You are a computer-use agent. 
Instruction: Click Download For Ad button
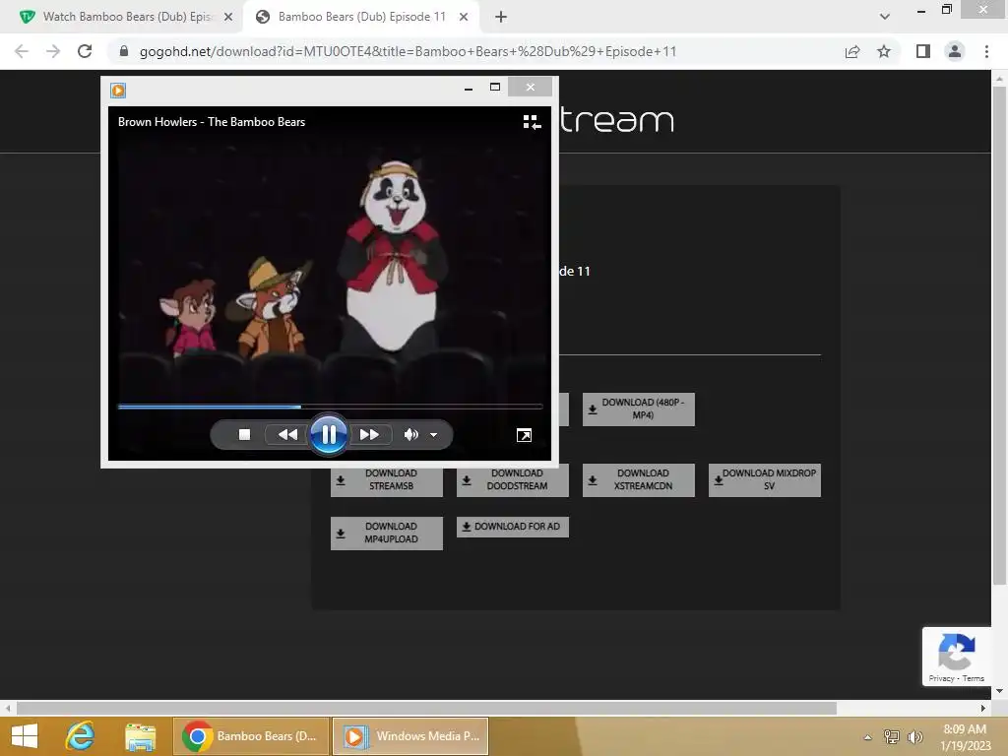[x=512, y=527]
